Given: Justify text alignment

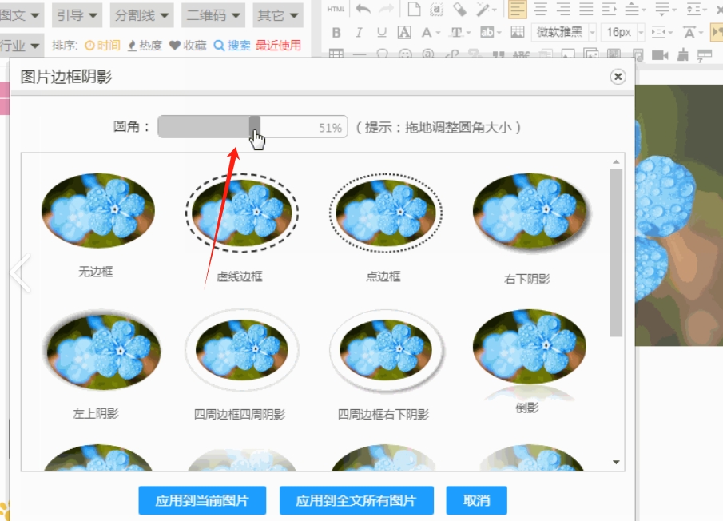Looking at the screenshot, I should point(586,9).
